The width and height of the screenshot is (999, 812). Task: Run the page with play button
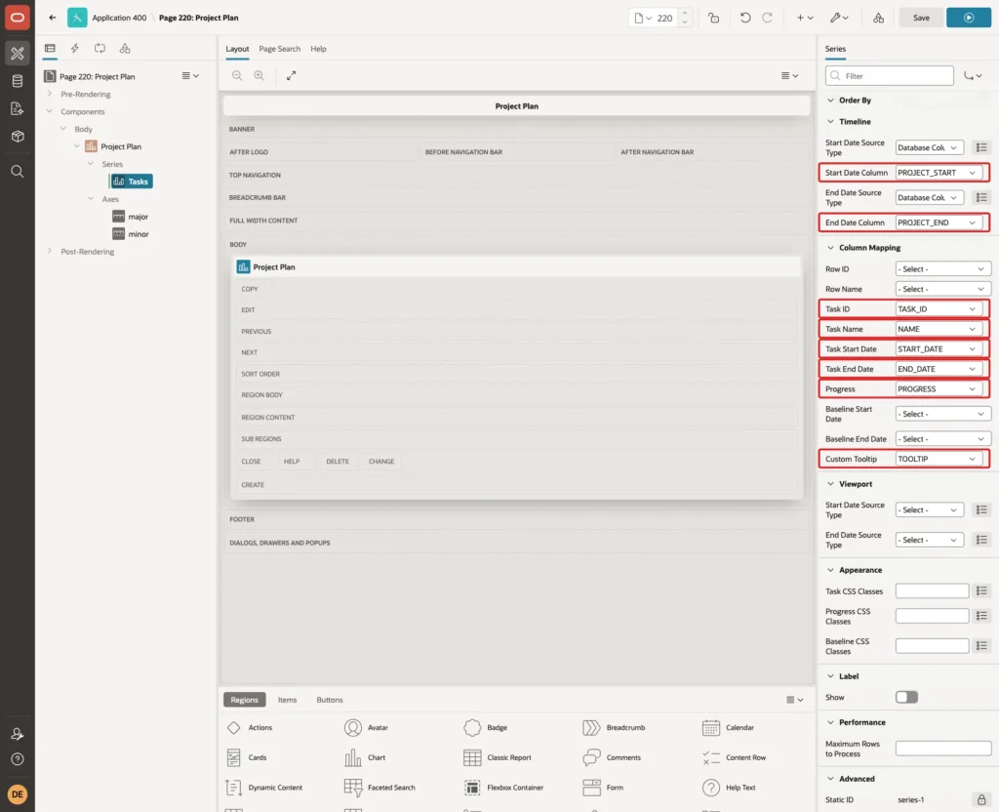pyautogui.click(x=969, y=18)
